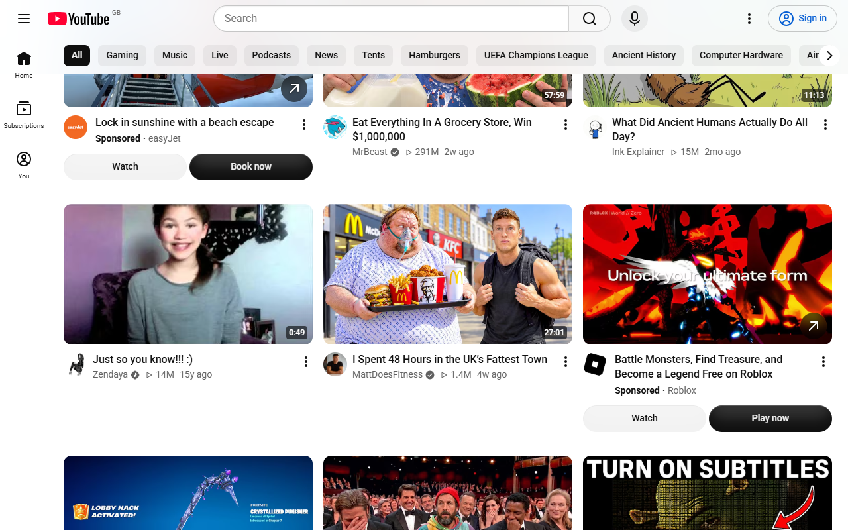The height and width of the screenshot is (530, 848).
Task: Open the 'What Did Ancient Humans' video title
Action: pos(710,129)
